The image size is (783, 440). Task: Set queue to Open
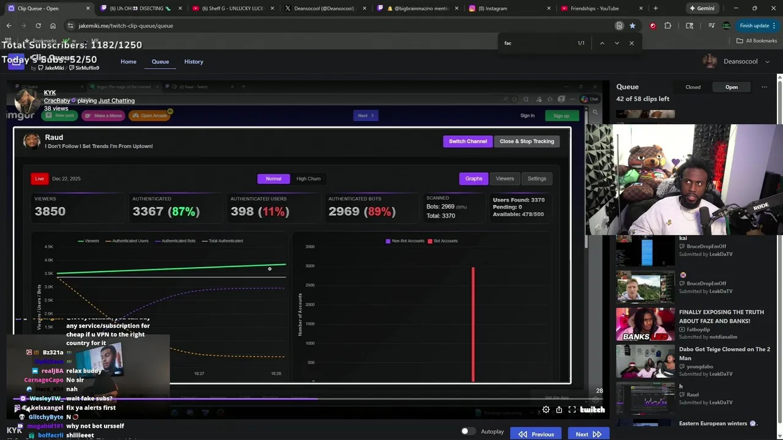731,87
